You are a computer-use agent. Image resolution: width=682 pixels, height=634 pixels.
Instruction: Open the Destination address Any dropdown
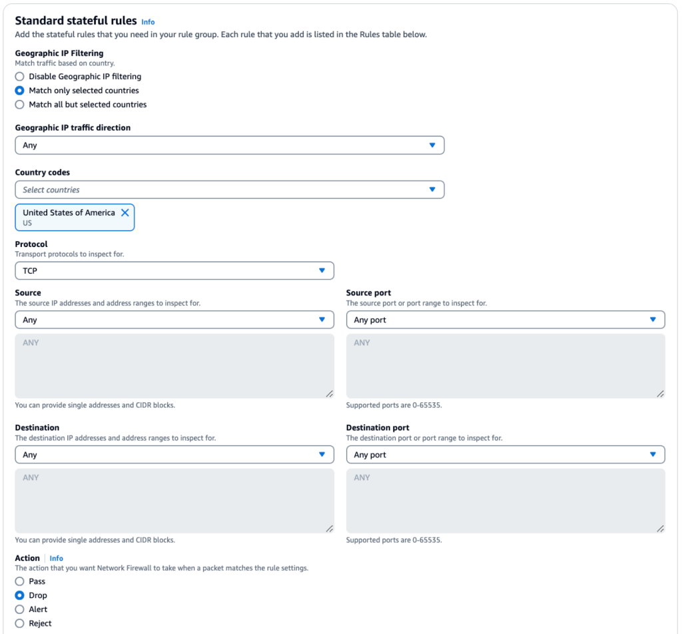174,454
